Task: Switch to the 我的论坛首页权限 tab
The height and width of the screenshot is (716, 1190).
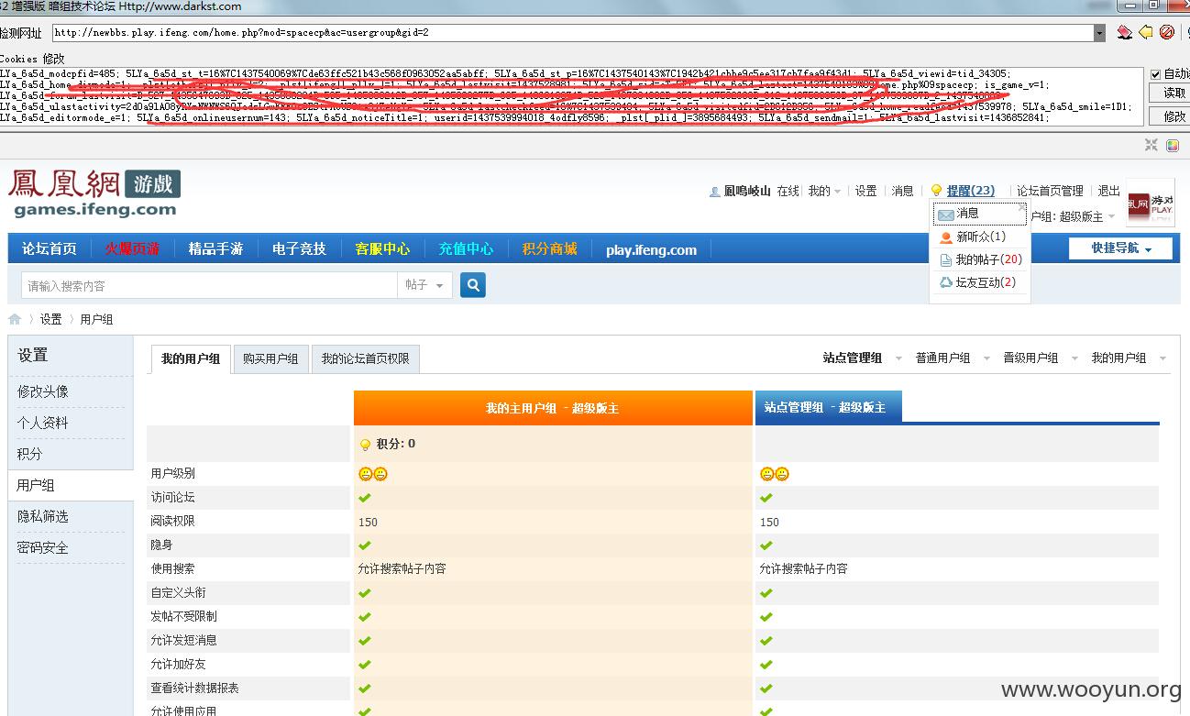Action: pyautogui.click(x=365, y=358)
